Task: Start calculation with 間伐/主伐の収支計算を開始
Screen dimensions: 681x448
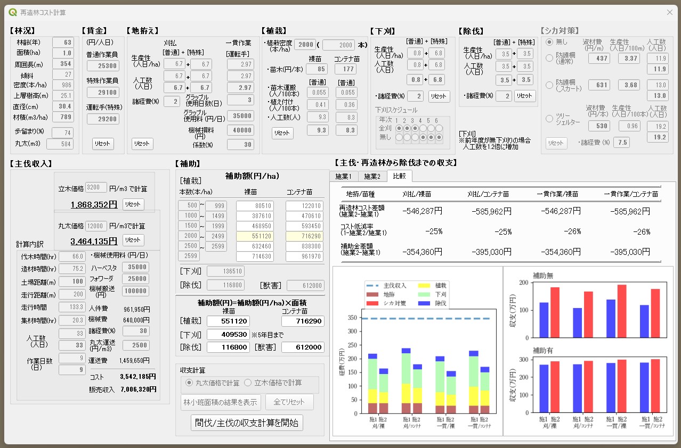Action: [x=247, y=422]
